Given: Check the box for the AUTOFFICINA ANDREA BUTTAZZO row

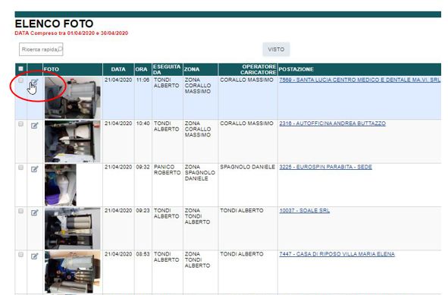Looking at the screenshot, I should pos(20,124).
